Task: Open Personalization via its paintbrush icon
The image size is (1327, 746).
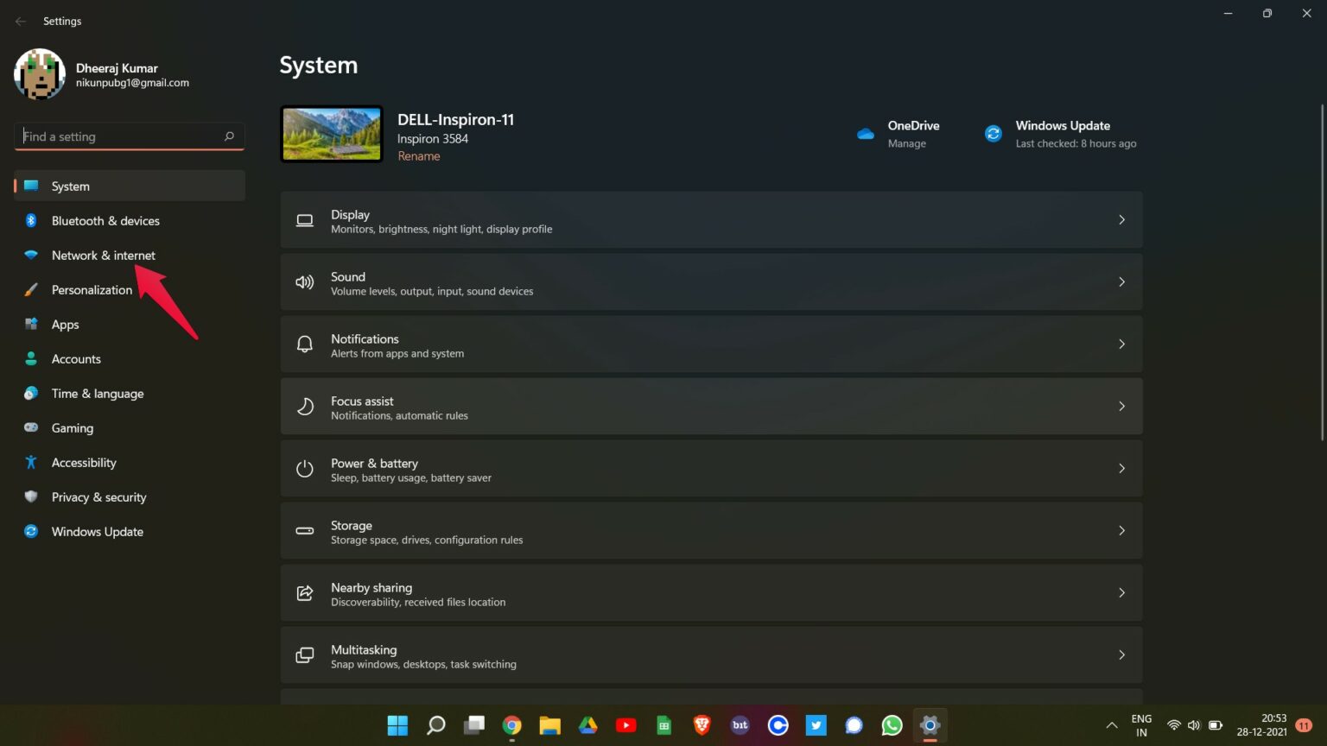Action: tap(31, 290)
